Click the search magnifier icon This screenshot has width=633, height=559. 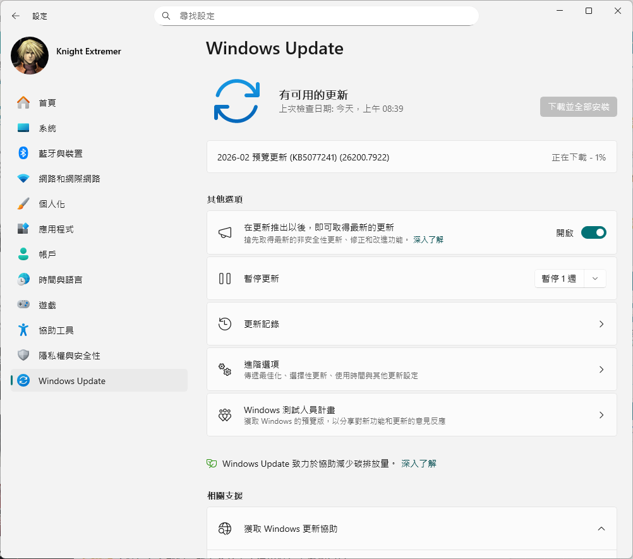[166, 16]
